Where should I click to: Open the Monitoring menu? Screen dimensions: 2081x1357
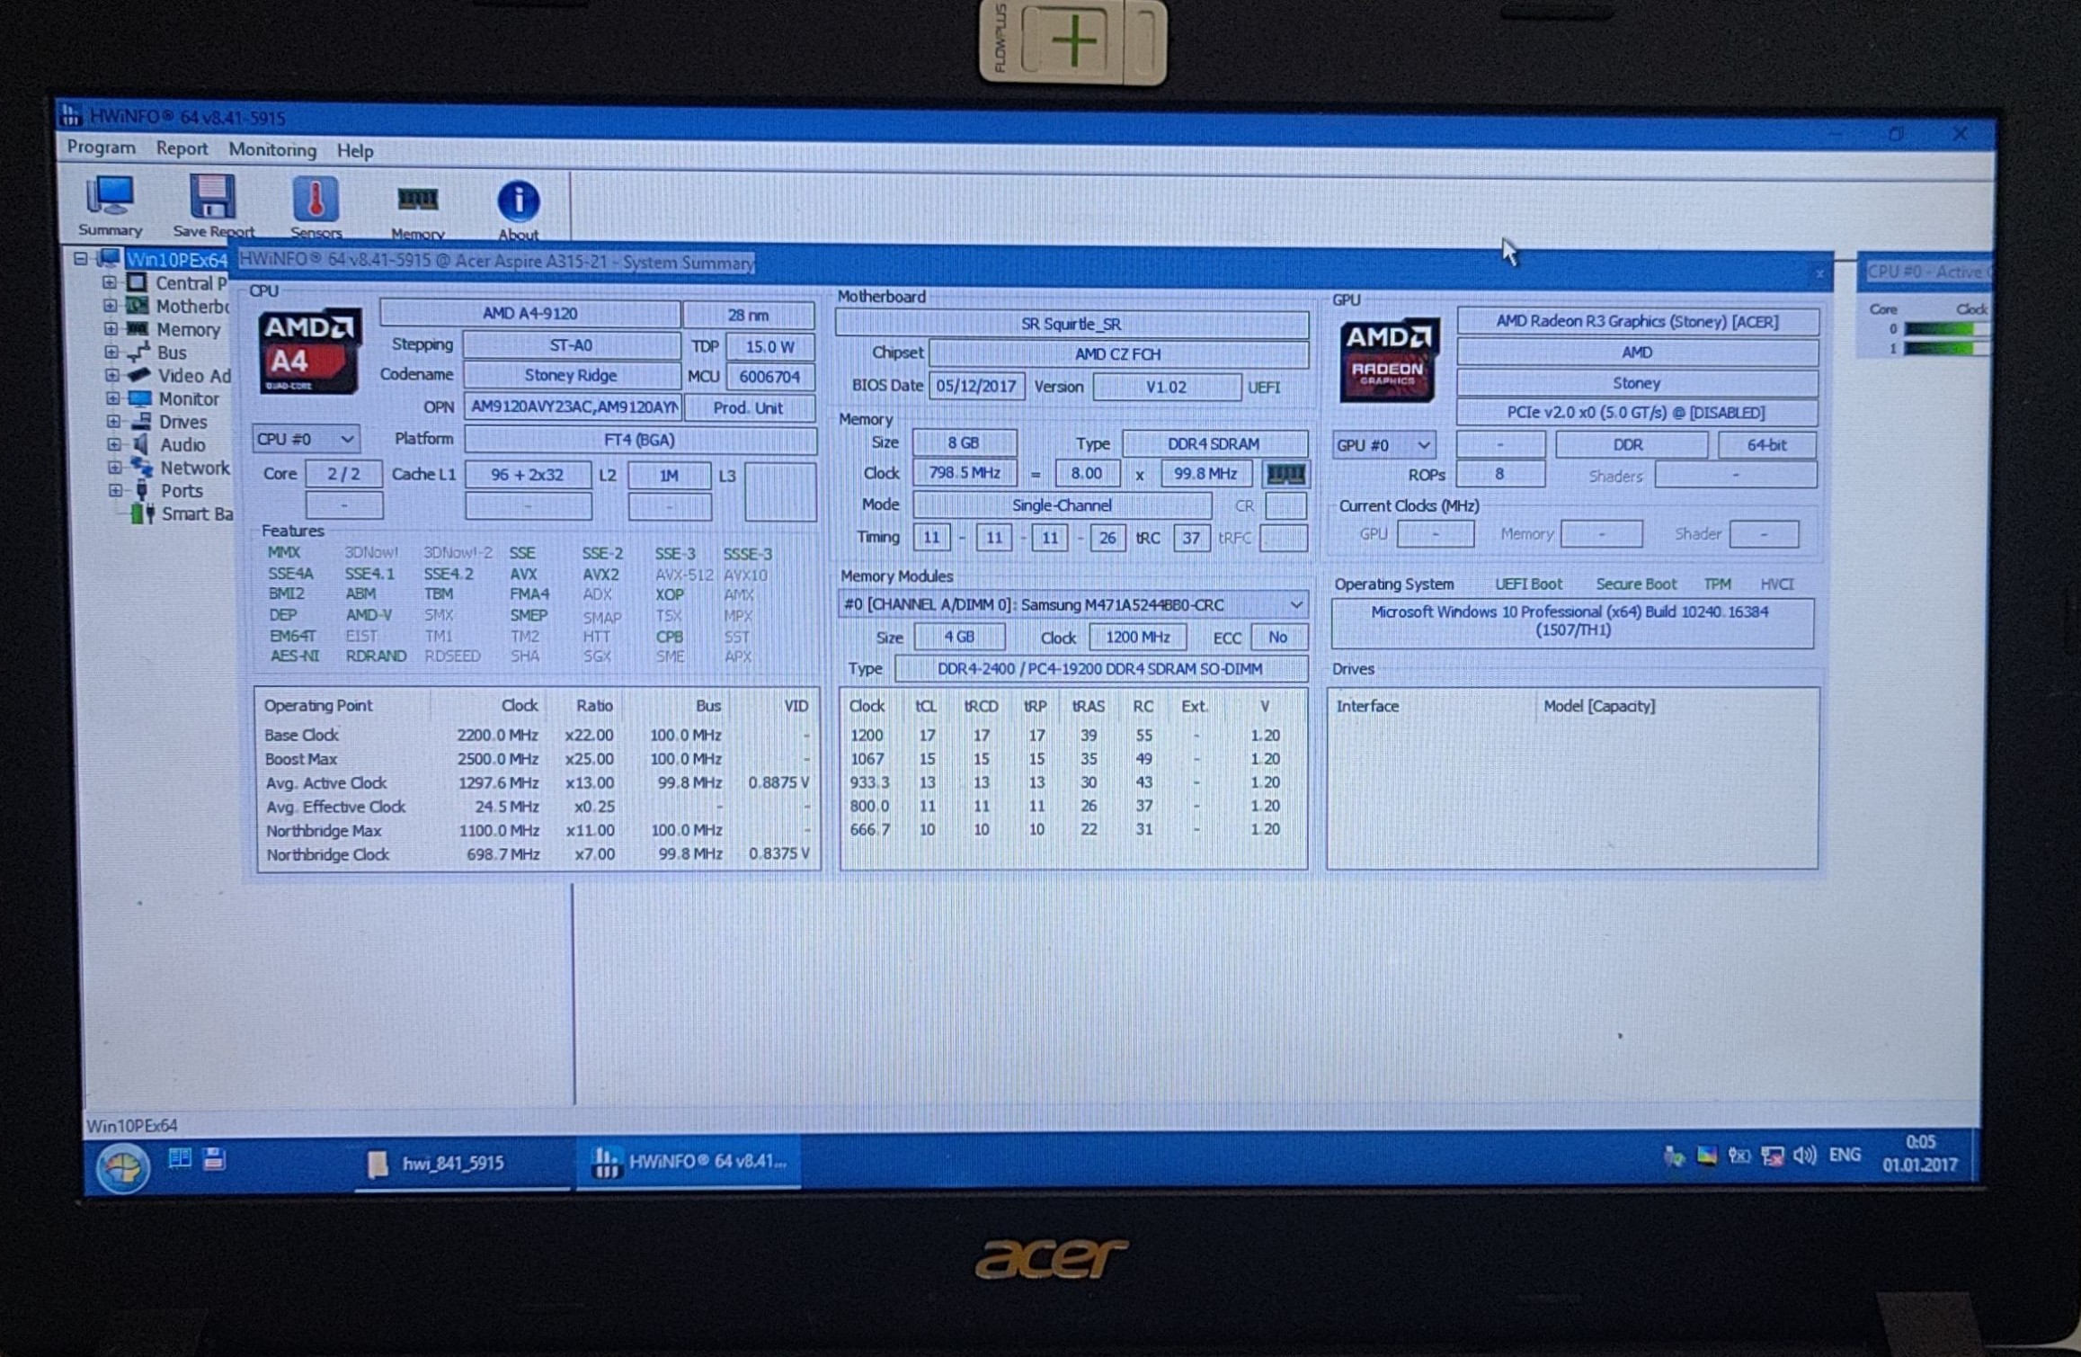point(272,150)
